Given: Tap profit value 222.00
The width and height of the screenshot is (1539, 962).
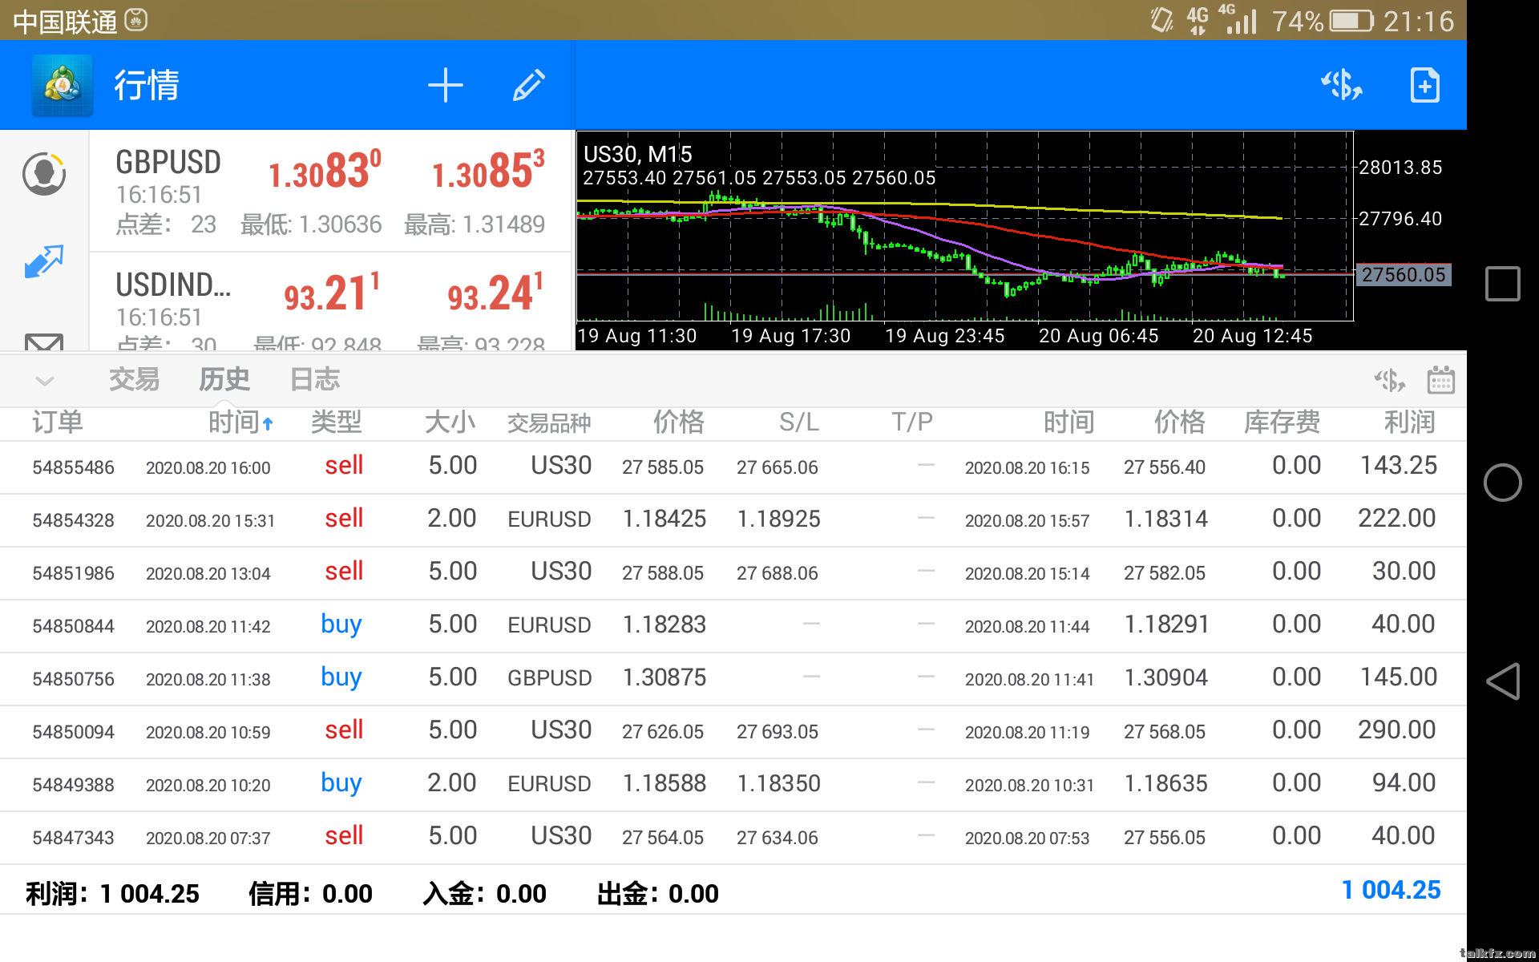Looking at the screenshot, I should [x=1397, y=519].
